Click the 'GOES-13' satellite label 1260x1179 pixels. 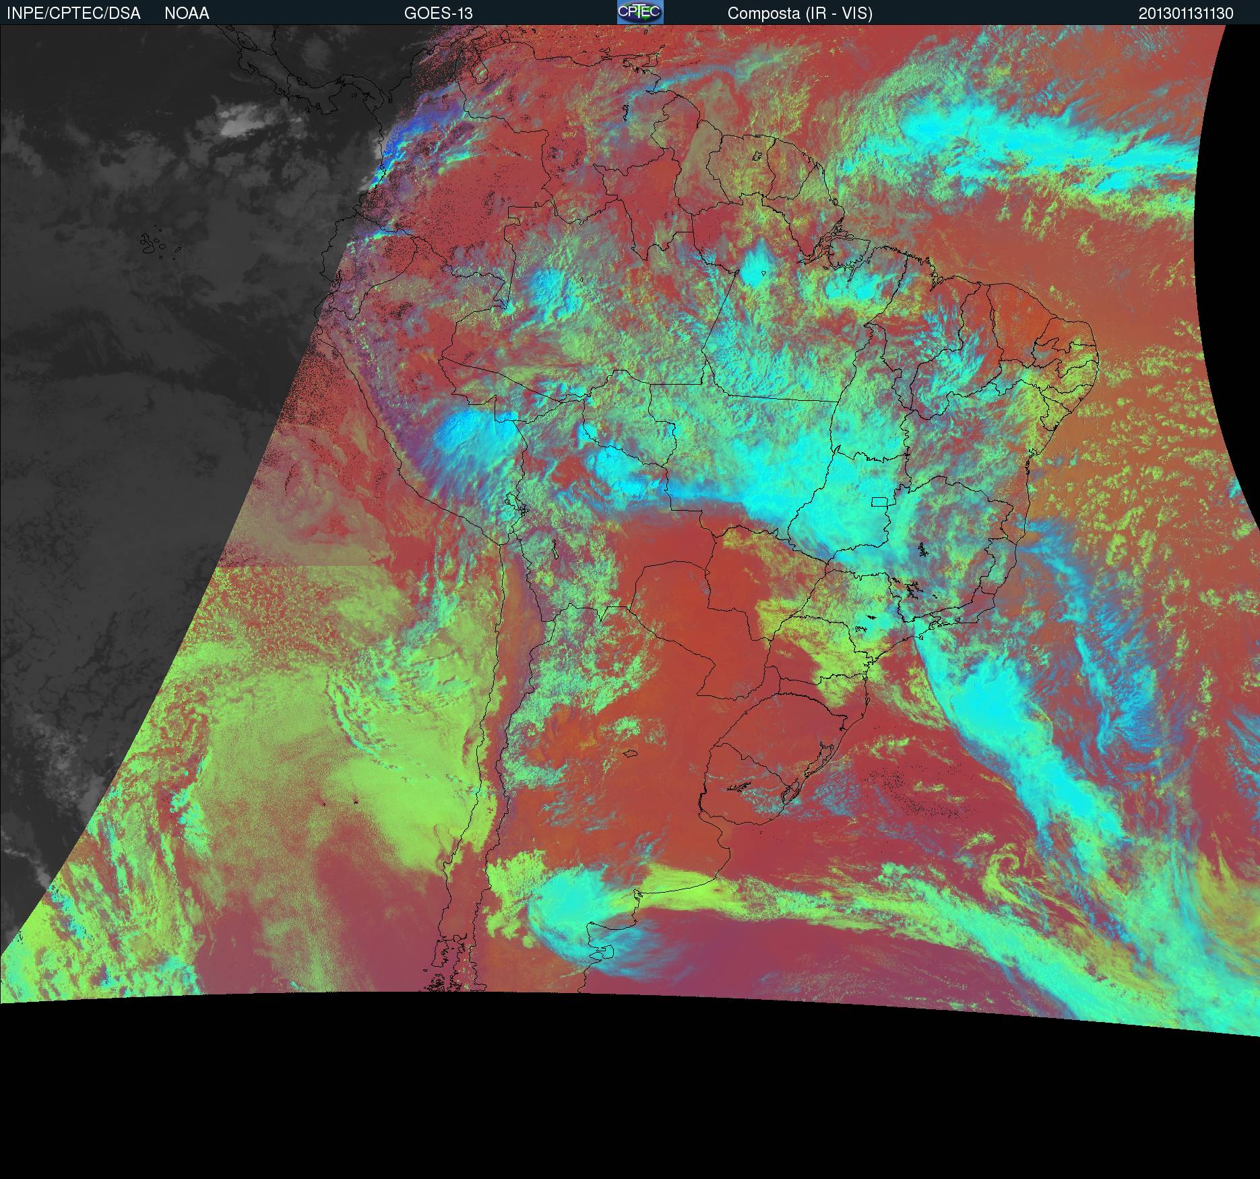439,13
